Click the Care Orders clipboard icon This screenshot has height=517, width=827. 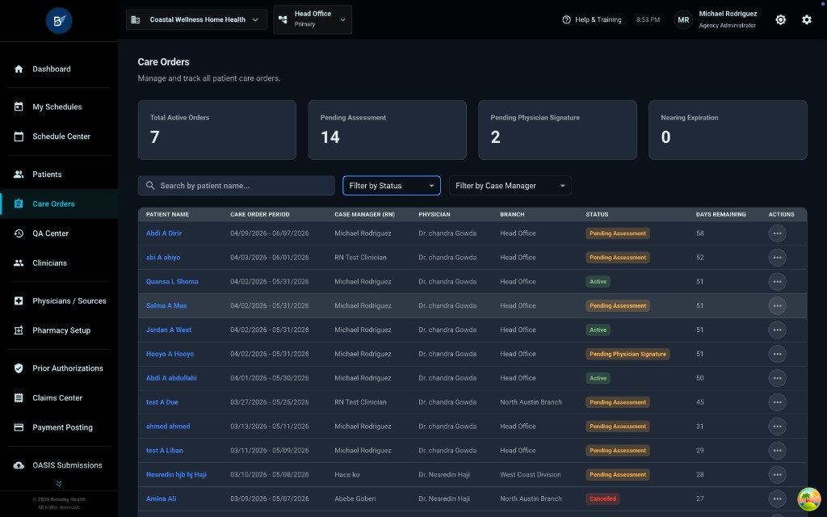click(19, 204)
